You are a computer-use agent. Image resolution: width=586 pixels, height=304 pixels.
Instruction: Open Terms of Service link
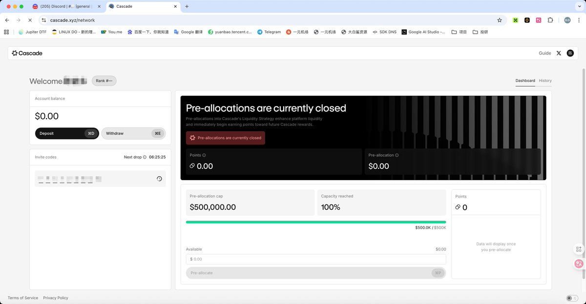pyautogui.click(x=23, y=298)
